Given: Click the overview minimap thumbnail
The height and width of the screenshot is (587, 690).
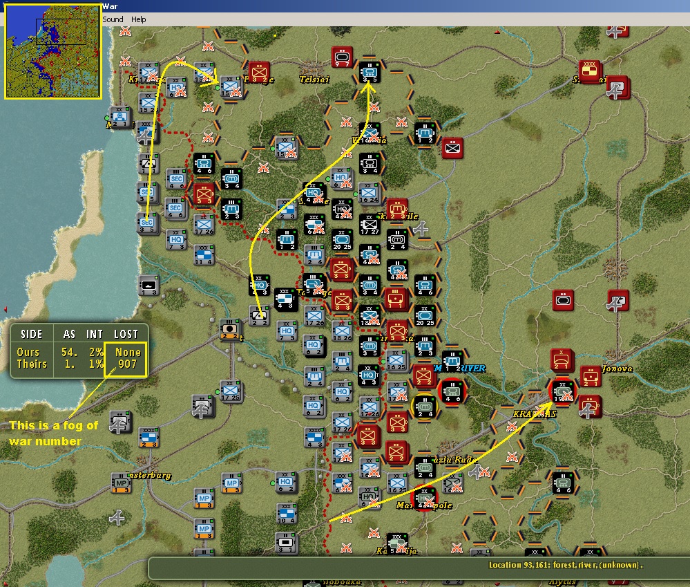Looking at the screenshot, I should pos(52,51).
